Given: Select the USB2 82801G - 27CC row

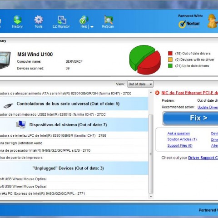Looking at the screenshot, I should click(x=74, y=114).
